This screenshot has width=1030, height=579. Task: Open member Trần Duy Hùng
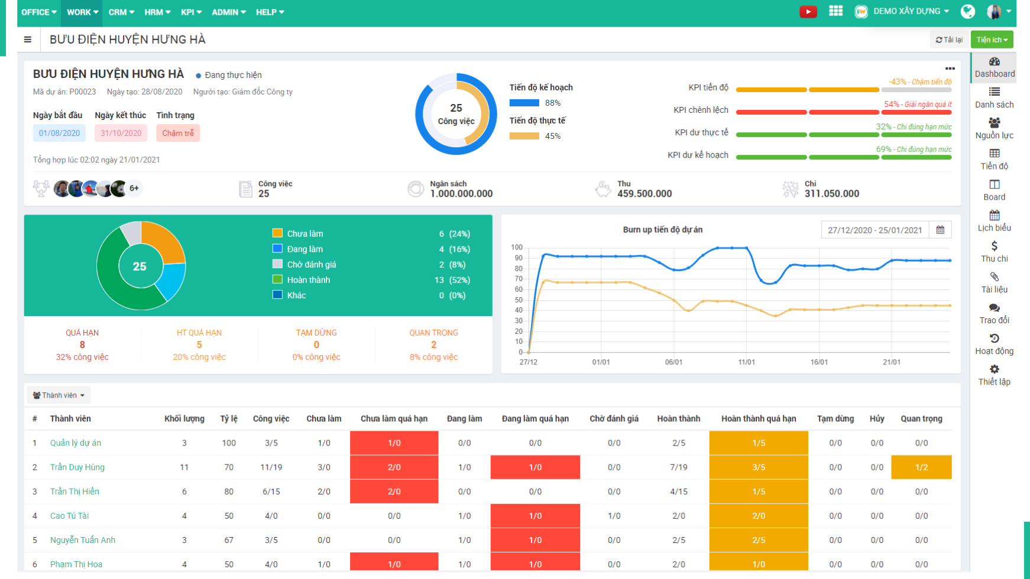77,467
